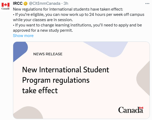Open the three-dot more options menu

point(147,4)
